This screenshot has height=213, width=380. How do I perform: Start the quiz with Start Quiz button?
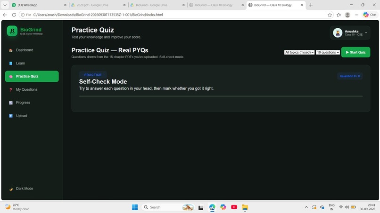point(355,52)
